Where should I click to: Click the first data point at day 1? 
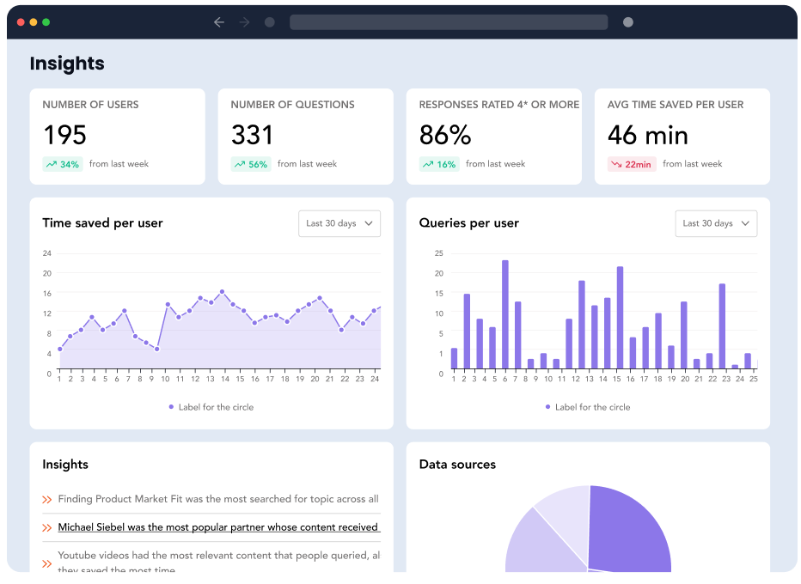coord(60,350)
